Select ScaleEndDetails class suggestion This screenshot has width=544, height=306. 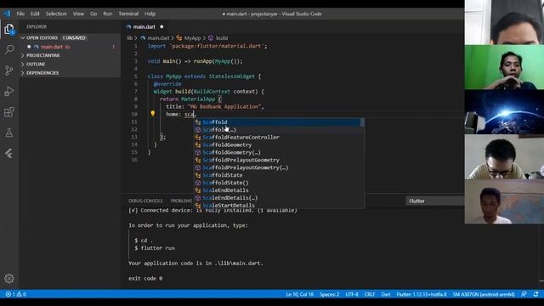pos(277,190)
